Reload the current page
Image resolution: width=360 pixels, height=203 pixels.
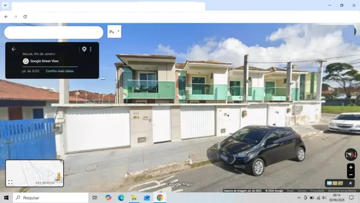click(25, 16)
